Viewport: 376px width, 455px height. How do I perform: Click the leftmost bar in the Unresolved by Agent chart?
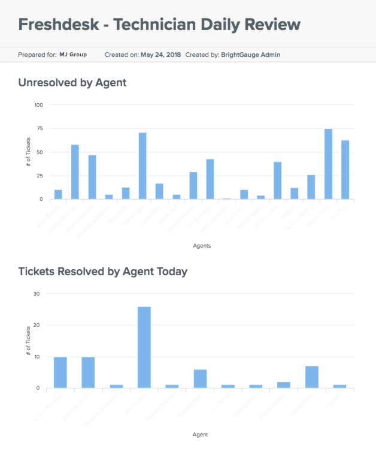(58, 194)
